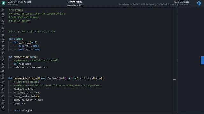
Task: Click the 'maintain reference to head' comment
Action: (57, 85)
